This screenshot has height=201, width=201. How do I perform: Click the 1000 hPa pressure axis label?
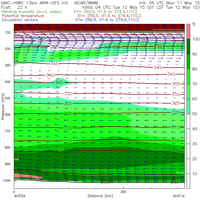(x=7, y=180)
